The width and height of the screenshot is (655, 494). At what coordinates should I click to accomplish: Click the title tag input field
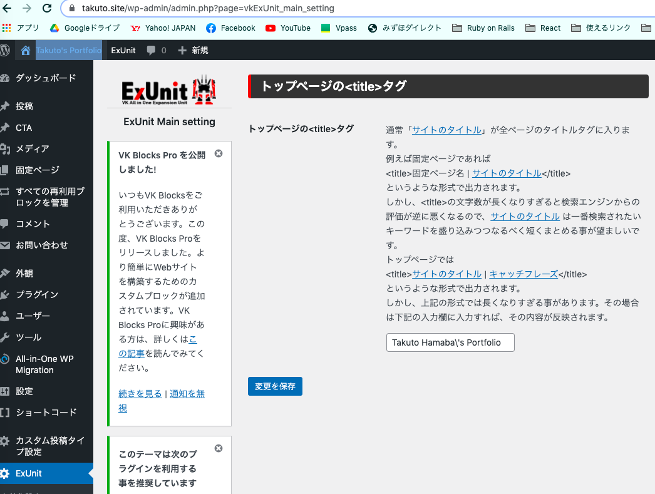450,342
